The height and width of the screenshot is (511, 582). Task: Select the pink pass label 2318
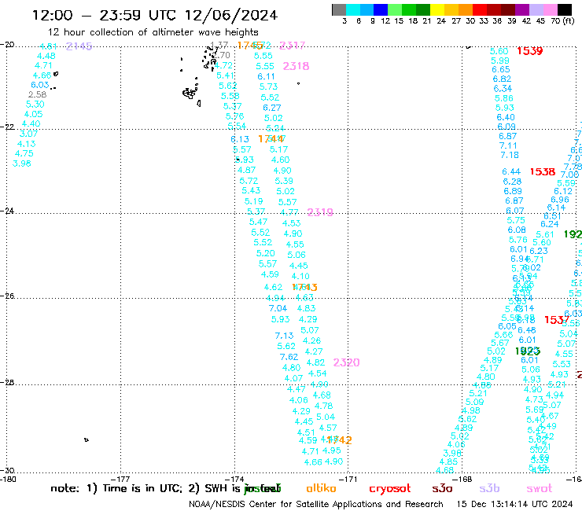296,66
